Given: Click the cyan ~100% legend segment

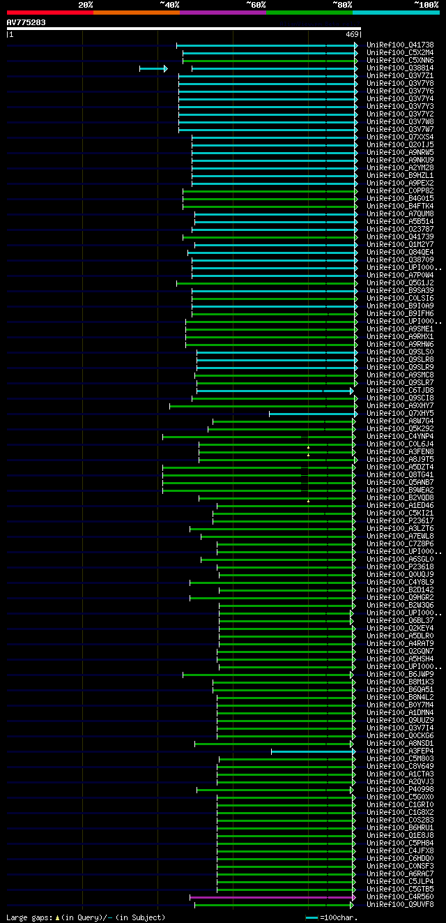Looking at the screenshot, I should (x=396, y=12).
